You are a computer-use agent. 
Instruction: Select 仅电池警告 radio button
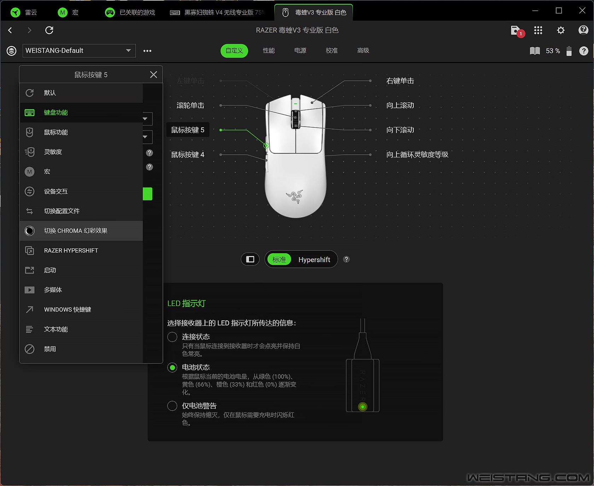[172, 406]
